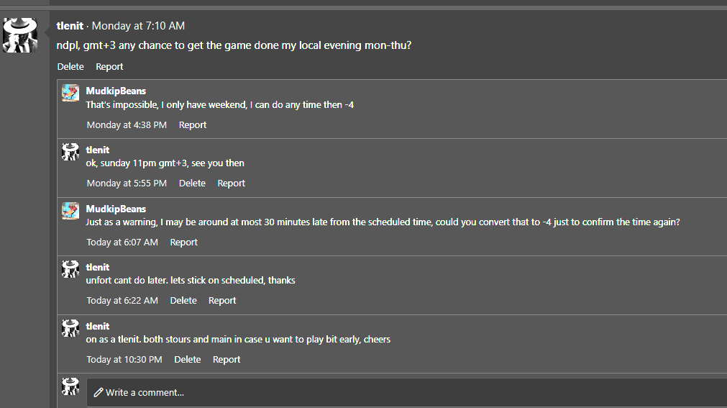Report MudkipBeans' 'That's impossible' comment

(x=193, y=124)
